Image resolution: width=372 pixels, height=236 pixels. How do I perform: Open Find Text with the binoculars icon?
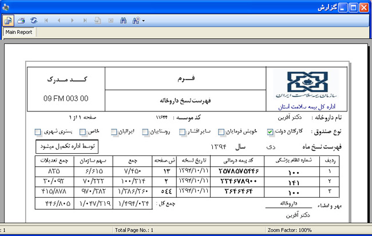(123, 21)
